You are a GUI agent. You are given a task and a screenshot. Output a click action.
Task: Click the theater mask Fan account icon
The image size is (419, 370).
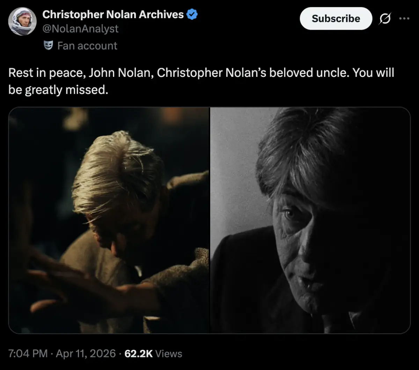click(x=48, y=45)
